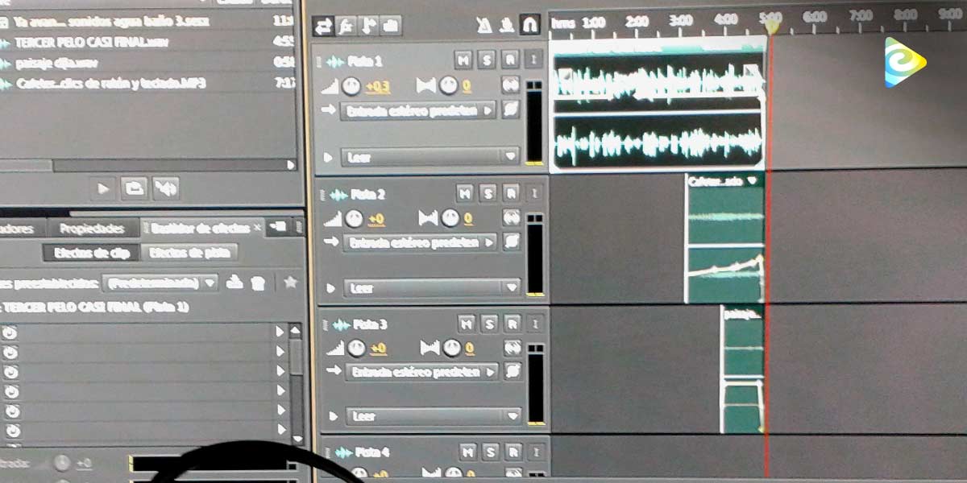Open Pista 1 input stereo dropdown
The width and height of the screenshot is (967, 483).
(x=419, y=111)
